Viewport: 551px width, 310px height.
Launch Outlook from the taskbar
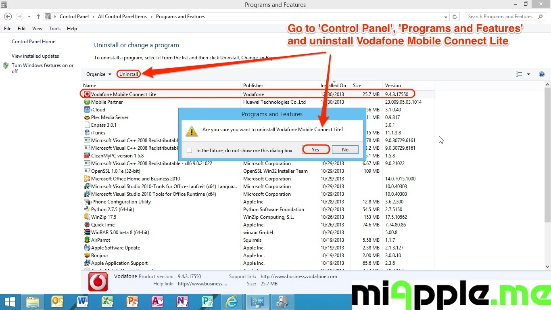pos(58,302)
